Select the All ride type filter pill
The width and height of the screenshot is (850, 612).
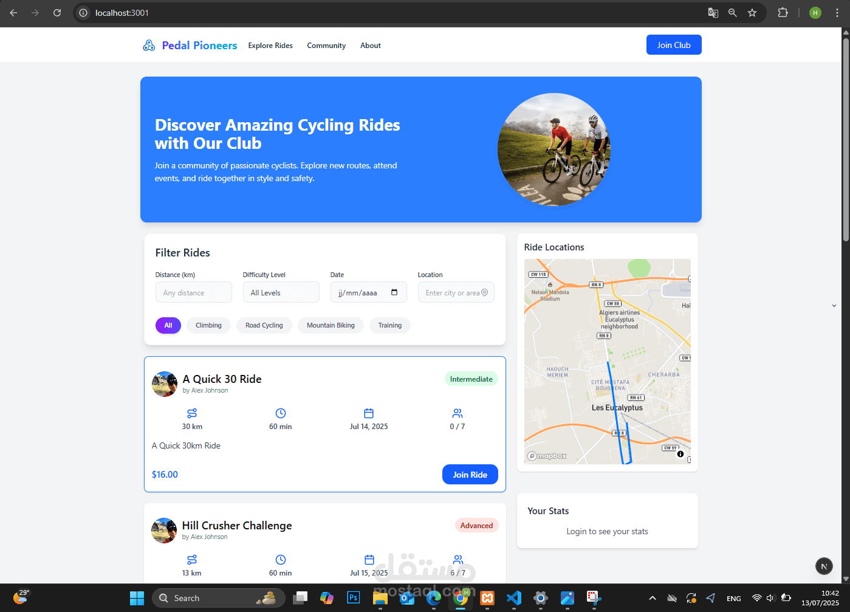[168, 325]
